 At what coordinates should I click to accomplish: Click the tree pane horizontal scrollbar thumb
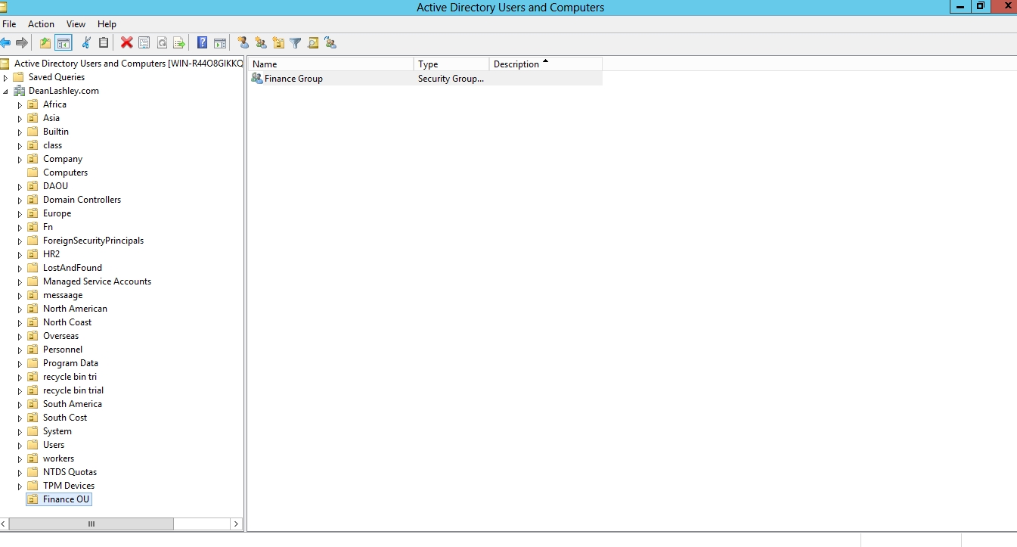click(91, 524)
